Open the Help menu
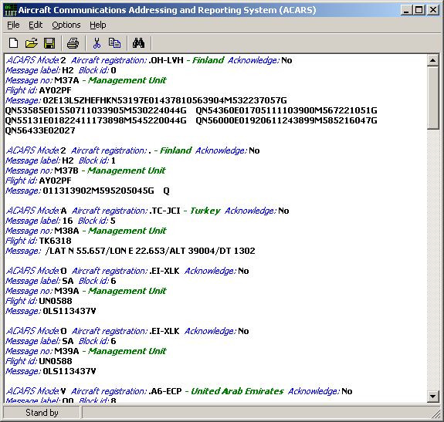444x422 pixels. click(x=98, y=25)
